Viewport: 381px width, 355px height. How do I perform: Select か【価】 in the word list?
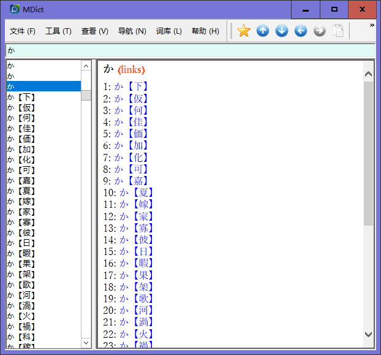43,139
